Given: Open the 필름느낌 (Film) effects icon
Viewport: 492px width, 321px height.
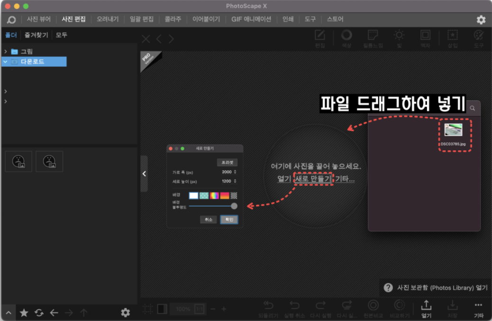Looking at the screenshot, I should point(373,38).
